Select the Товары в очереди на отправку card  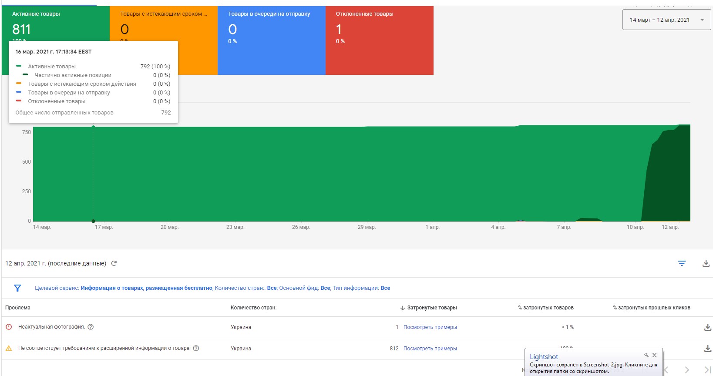point(272,40)
